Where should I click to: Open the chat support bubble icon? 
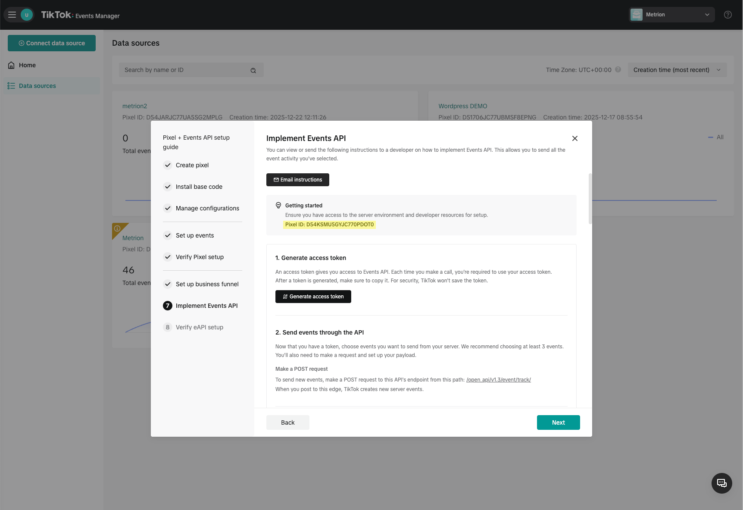click(x=722, y=483)
